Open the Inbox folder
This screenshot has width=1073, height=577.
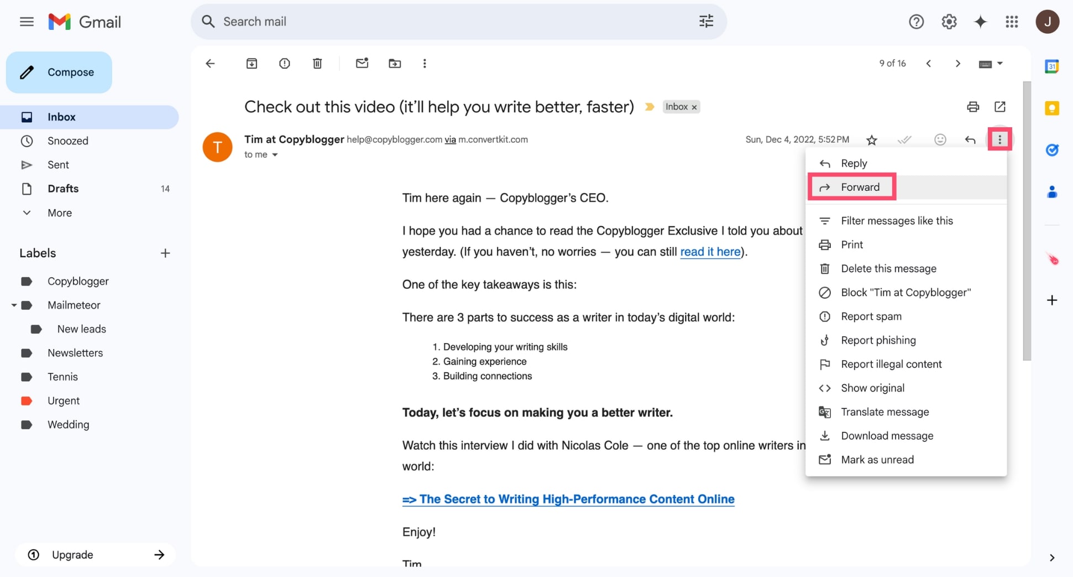[x=90, y=117]
